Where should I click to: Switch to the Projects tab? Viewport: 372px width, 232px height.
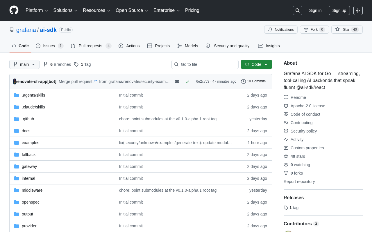158,46
